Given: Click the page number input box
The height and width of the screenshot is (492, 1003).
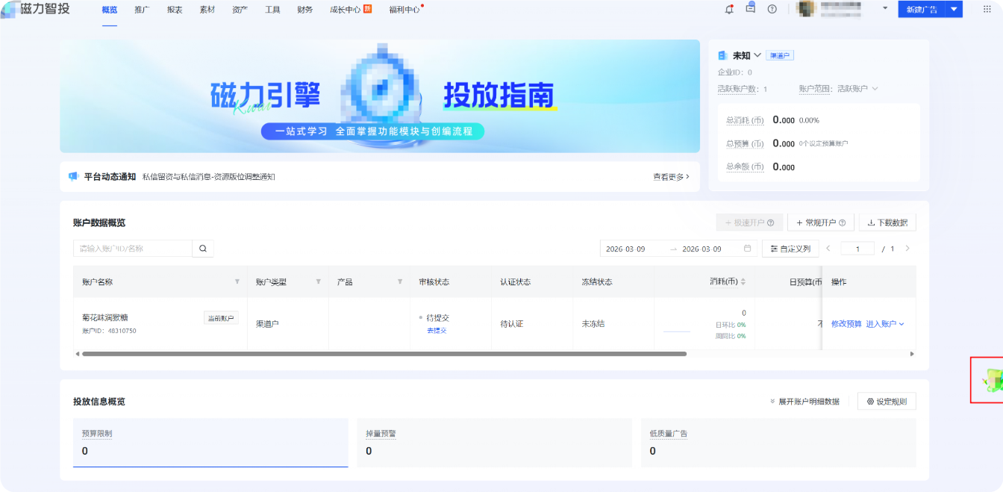Looking at the screenshot, I should pos(857,249).
